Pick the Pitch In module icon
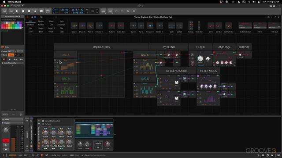 pyautogui.click(x=90, y=26)
